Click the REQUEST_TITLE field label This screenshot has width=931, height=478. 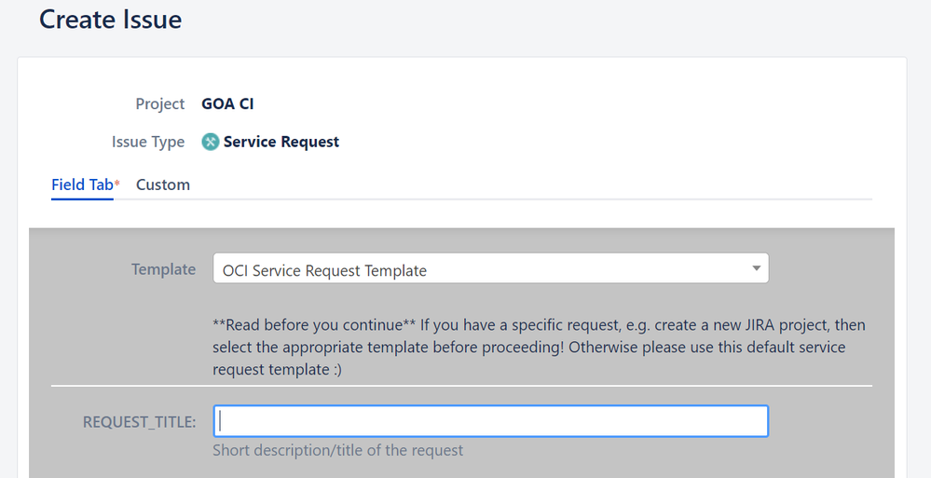click(139, 421)
